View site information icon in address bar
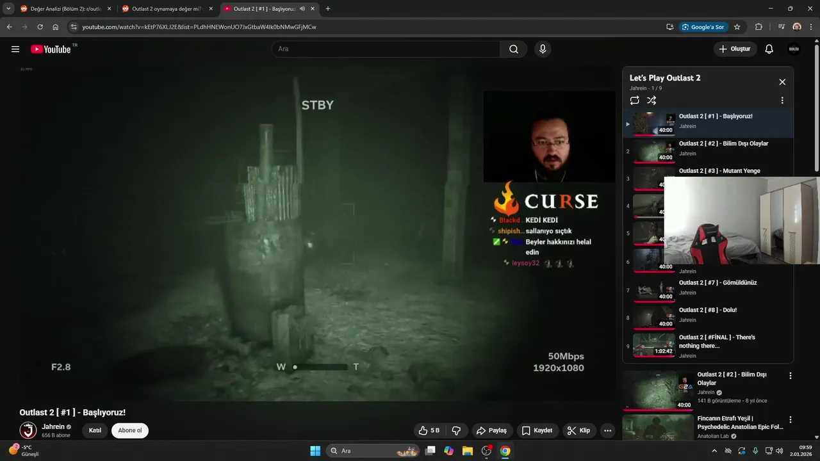 [74, 27]
